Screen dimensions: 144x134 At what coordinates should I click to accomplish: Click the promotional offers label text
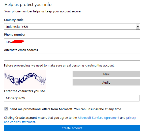[66, 109]
